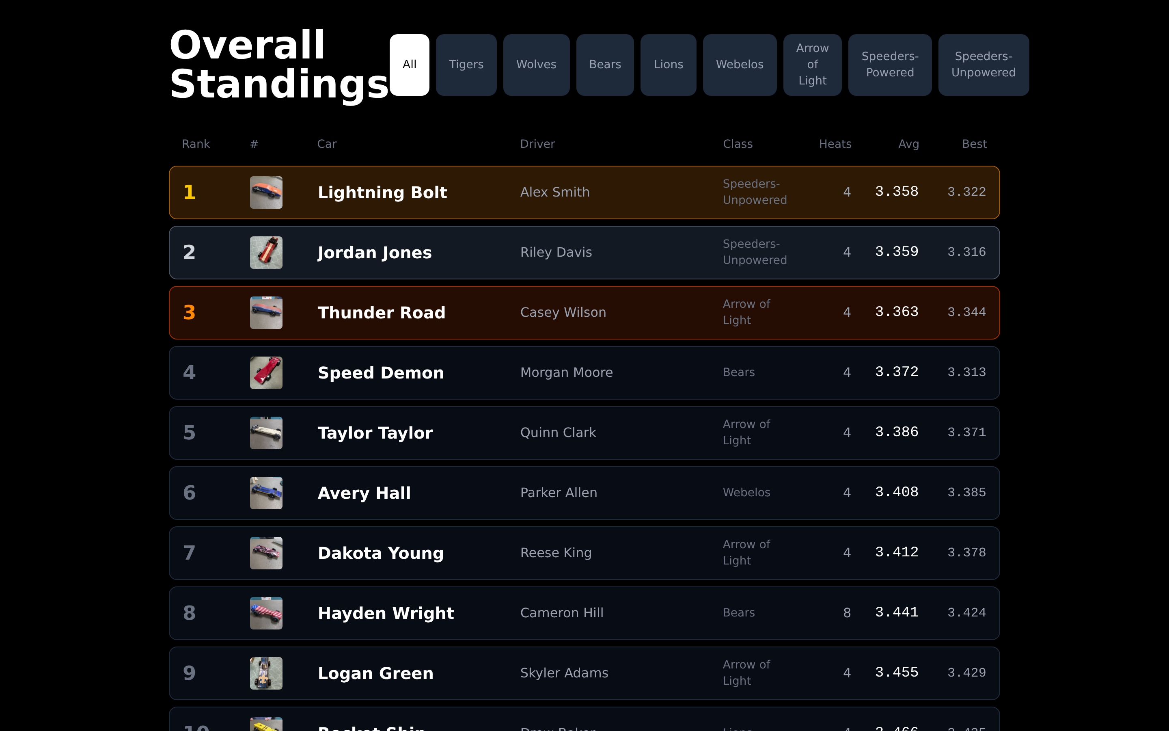Filter standings by Tigers
The width and height of the screenshot is (1169, 731).
[466, 65]
